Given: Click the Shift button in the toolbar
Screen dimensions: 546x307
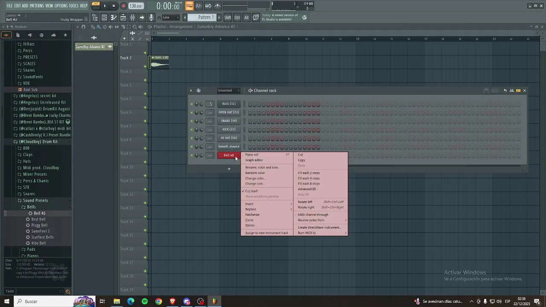Looking at the screenshot, I should [x=228, y=17].
